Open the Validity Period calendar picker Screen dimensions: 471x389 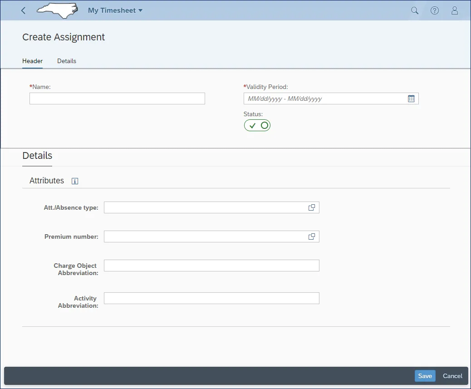pyautogui.click(x=411, y=98)
